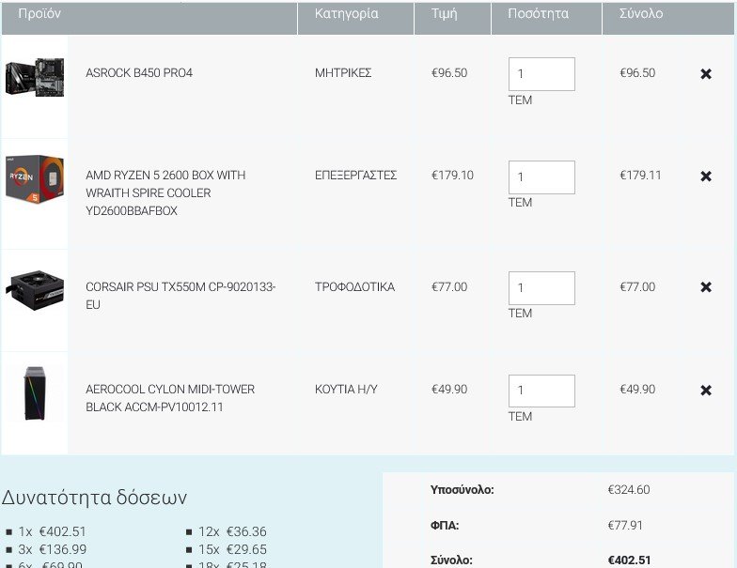Viewport: 737px width, 568px height.
Task: Click the €179.10 price of Ryzen
Action: 453,175
